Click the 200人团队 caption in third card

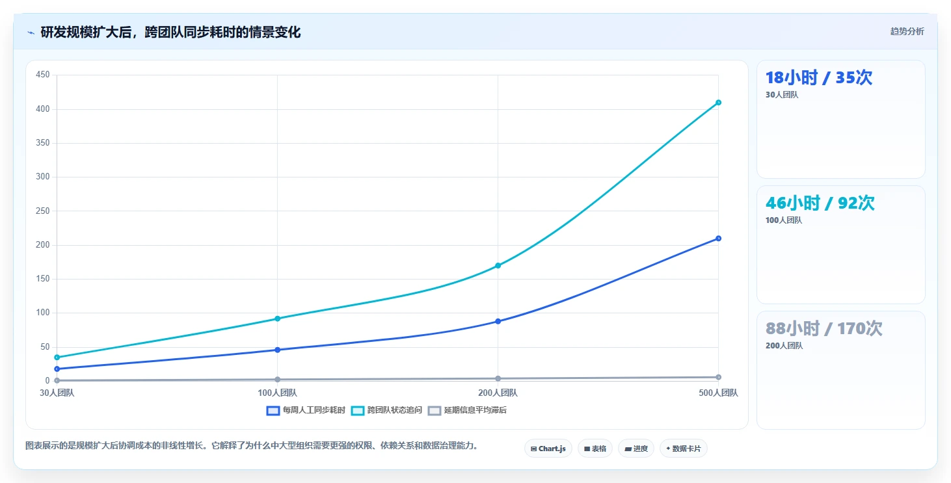pyautogui.click(x=784, y=345)
